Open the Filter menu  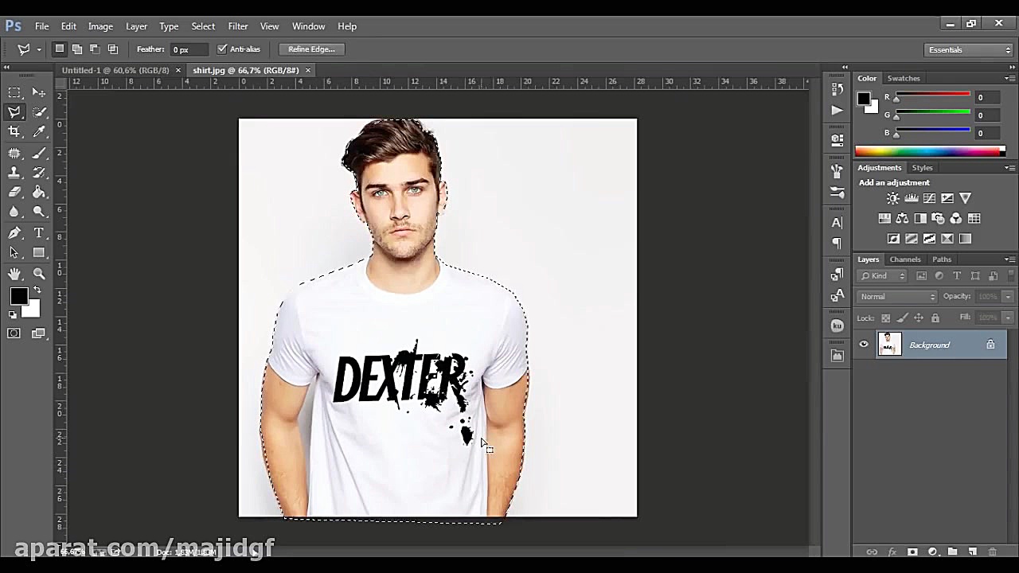(x=237, y=26)
